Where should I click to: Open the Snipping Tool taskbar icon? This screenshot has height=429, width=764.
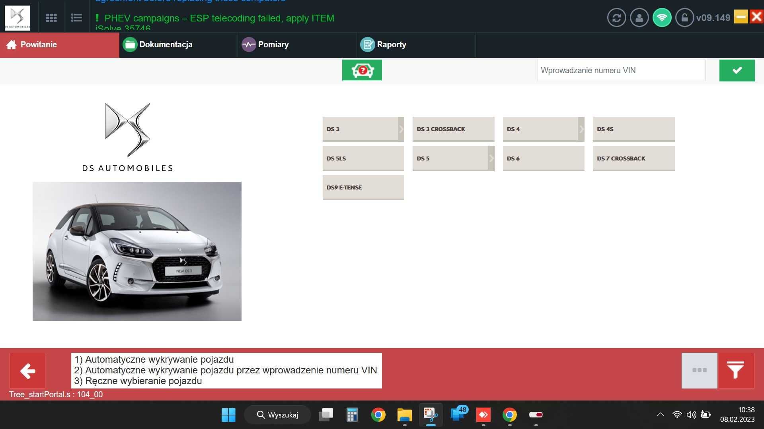coord(431,415)
